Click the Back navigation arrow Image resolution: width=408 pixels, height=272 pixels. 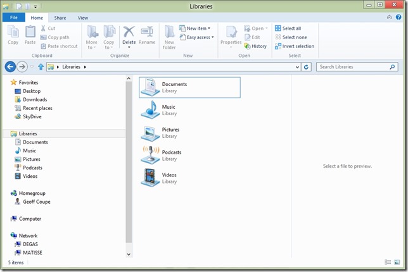(10, 66)
